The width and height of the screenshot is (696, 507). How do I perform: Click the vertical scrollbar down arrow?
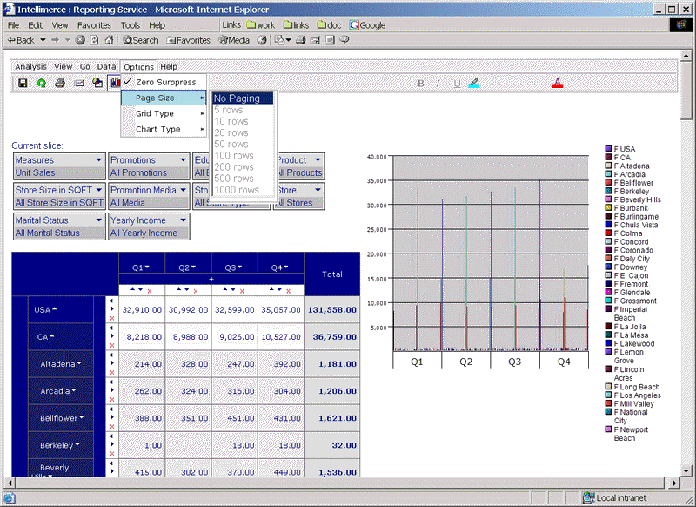(x=686, y=470)
